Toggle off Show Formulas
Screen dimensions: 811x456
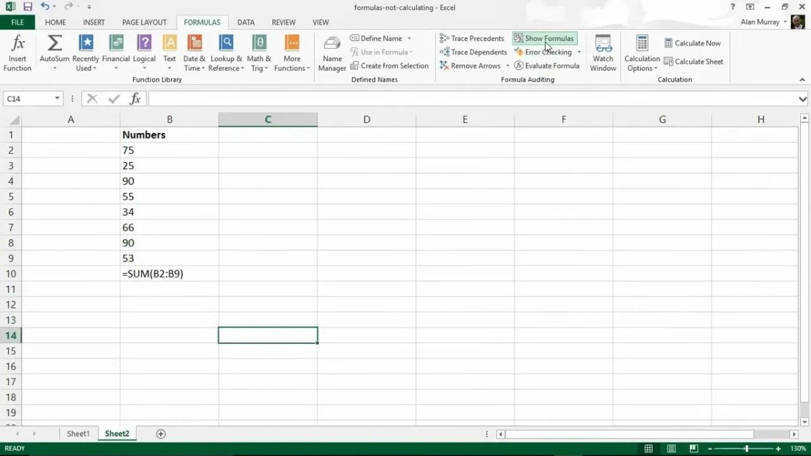pos(545,38)
